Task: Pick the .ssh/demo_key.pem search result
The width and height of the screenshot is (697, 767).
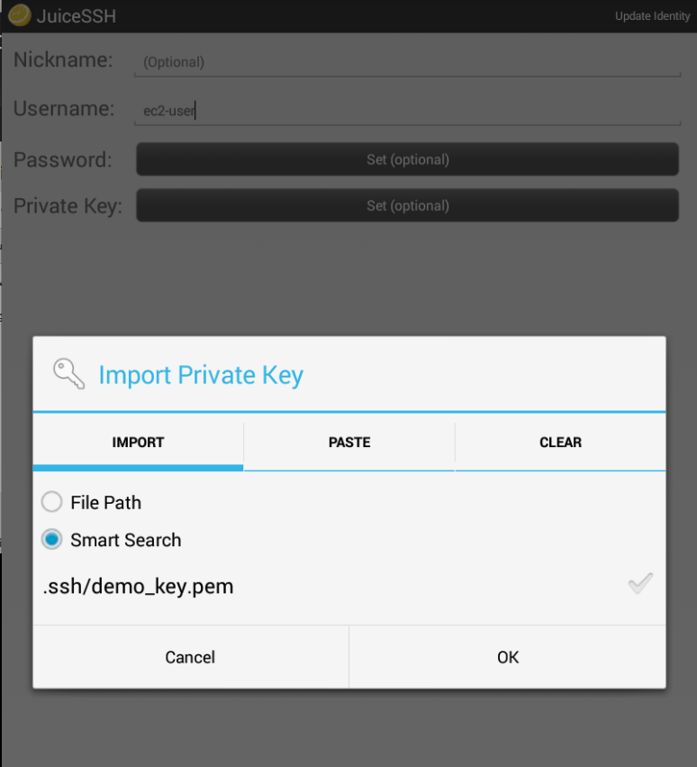Action: [139, 587]
